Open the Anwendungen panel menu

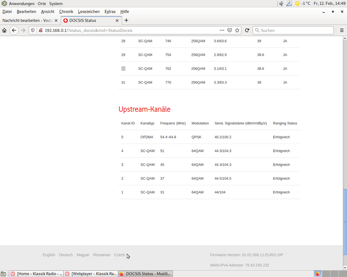22,3
